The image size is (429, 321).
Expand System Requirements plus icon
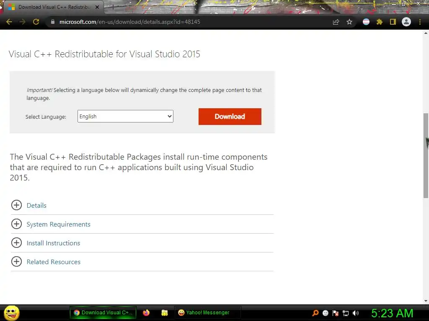(x=16, y=224)
